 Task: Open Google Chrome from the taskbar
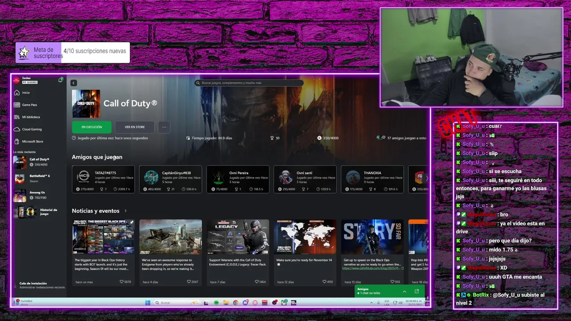tap(236, 303)
